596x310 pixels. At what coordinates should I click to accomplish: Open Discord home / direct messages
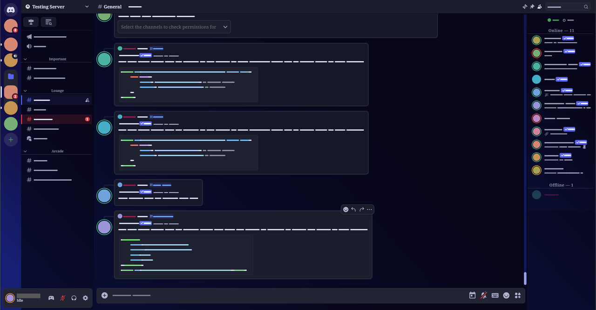click(x=11, y=9)
